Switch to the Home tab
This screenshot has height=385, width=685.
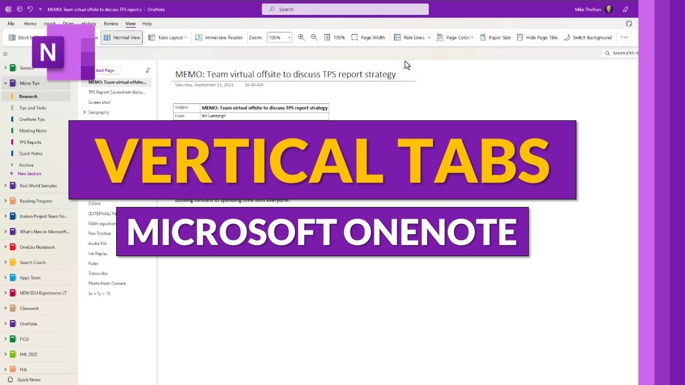[x=30, y=24]
